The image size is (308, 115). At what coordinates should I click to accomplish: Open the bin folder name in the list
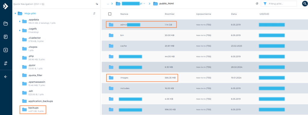tap(122, 35)
